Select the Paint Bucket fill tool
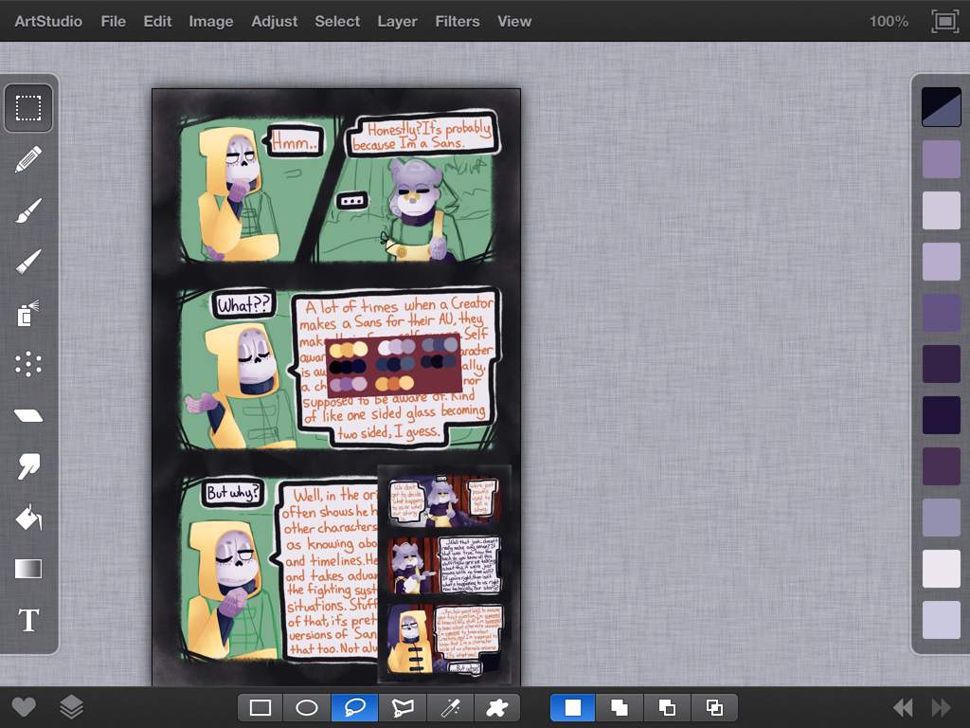The height and width of the screenshot is (728, 970). 28,518
